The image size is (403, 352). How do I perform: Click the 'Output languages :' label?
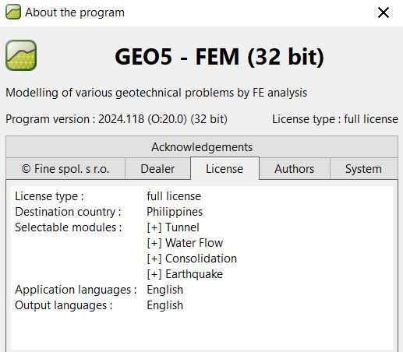[64, 305]
